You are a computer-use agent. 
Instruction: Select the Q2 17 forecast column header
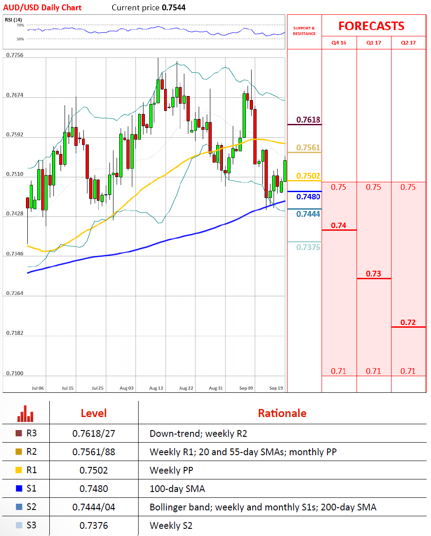(408, 43)
